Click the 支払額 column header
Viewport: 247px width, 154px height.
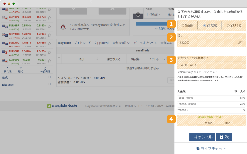point(134,59)
